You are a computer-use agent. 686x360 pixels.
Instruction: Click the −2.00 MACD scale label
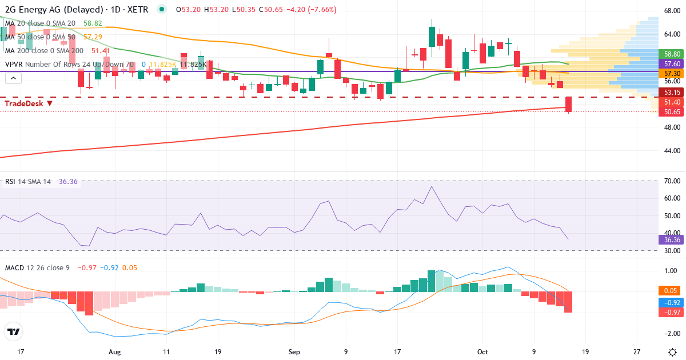(672, 333)
